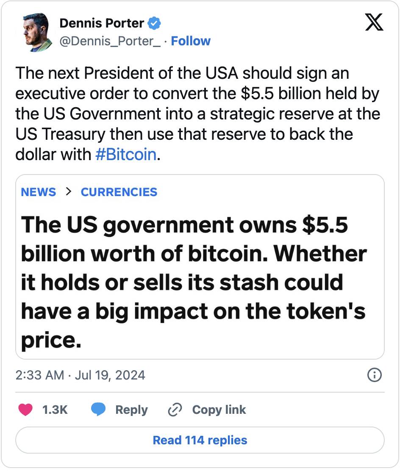
Task: Select the CURRENCIES breadcrumb
Action: [119, 192]
